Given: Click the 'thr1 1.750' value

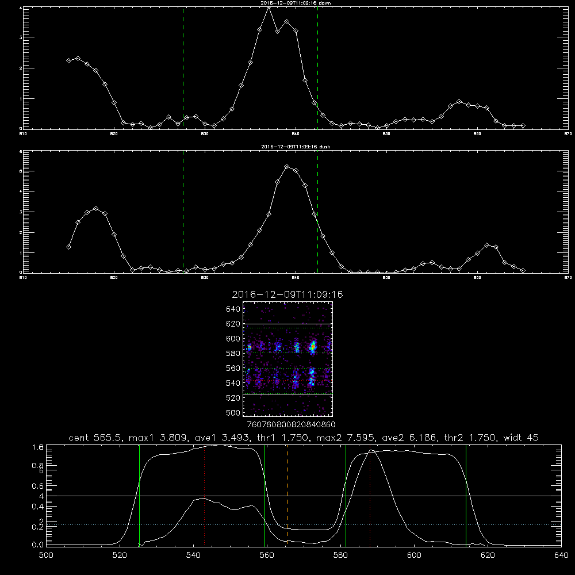Looking at the screenshot, I should [282, 438].
